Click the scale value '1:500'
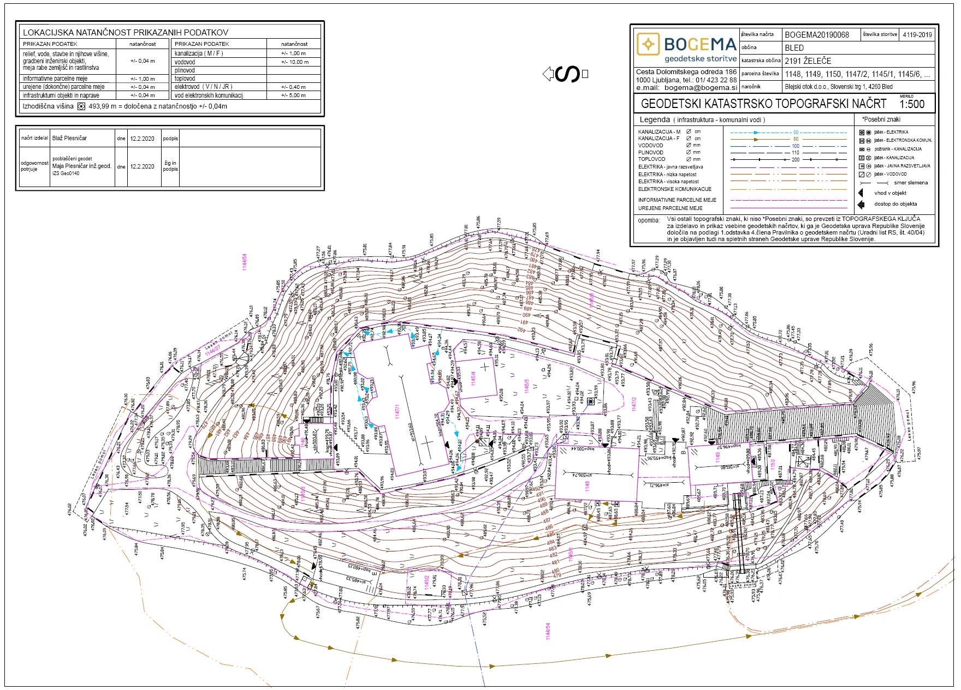This screenshot has height=690, width=961. (x=912, y=104)
